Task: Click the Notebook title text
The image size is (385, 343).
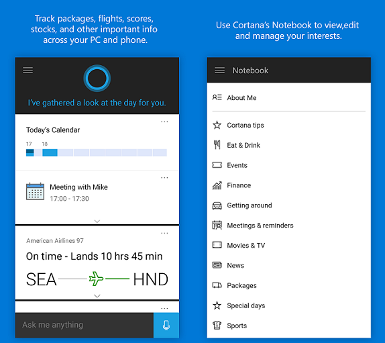Action: pyautogui.click(x=250, y=70)
